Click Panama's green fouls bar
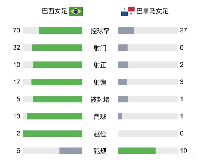This screenshot has width=200, height=162. [x=137, y=151]
